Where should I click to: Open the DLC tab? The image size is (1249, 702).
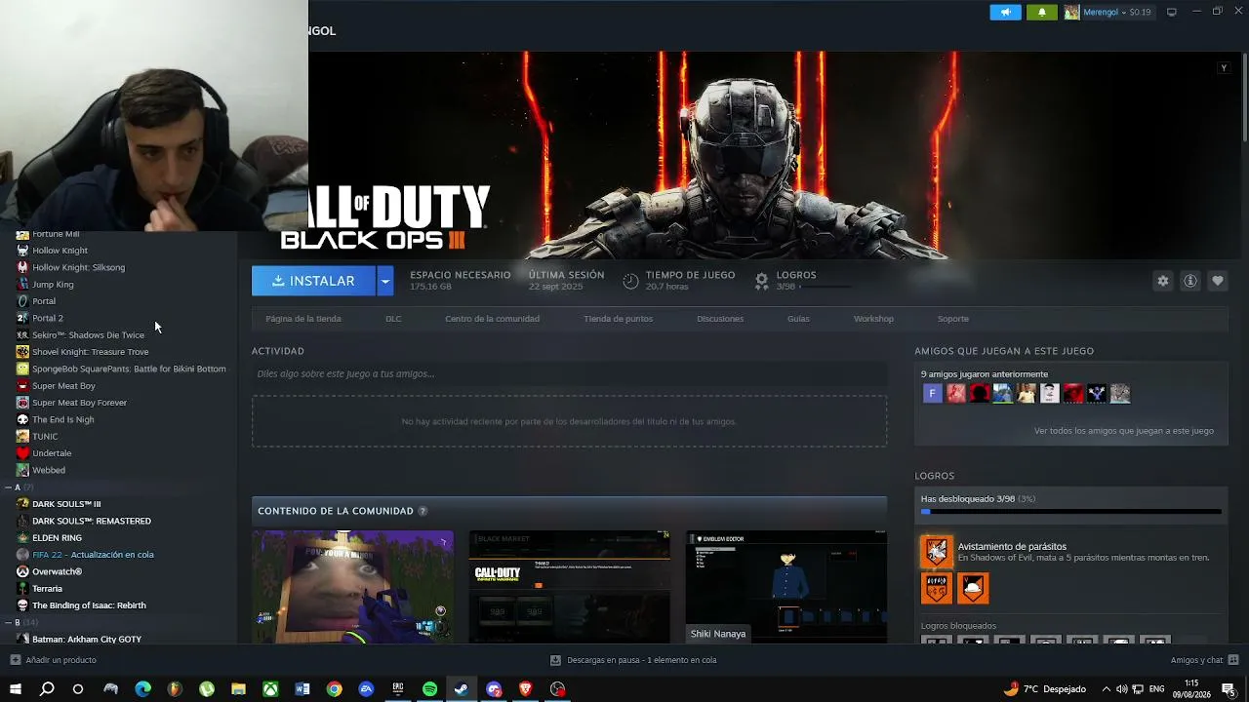(x=393, y=319)
